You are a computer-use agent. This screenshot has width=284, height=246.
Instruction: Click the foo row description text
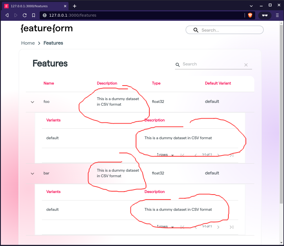coord(118,102)
